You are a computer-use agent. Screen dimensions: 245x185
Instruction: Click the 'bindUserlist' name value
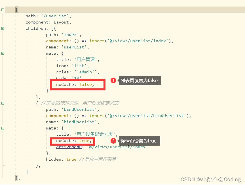click(79, 122)
